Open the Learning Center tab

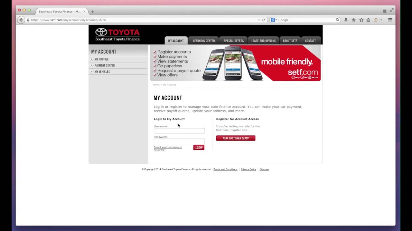coord(204,41)
